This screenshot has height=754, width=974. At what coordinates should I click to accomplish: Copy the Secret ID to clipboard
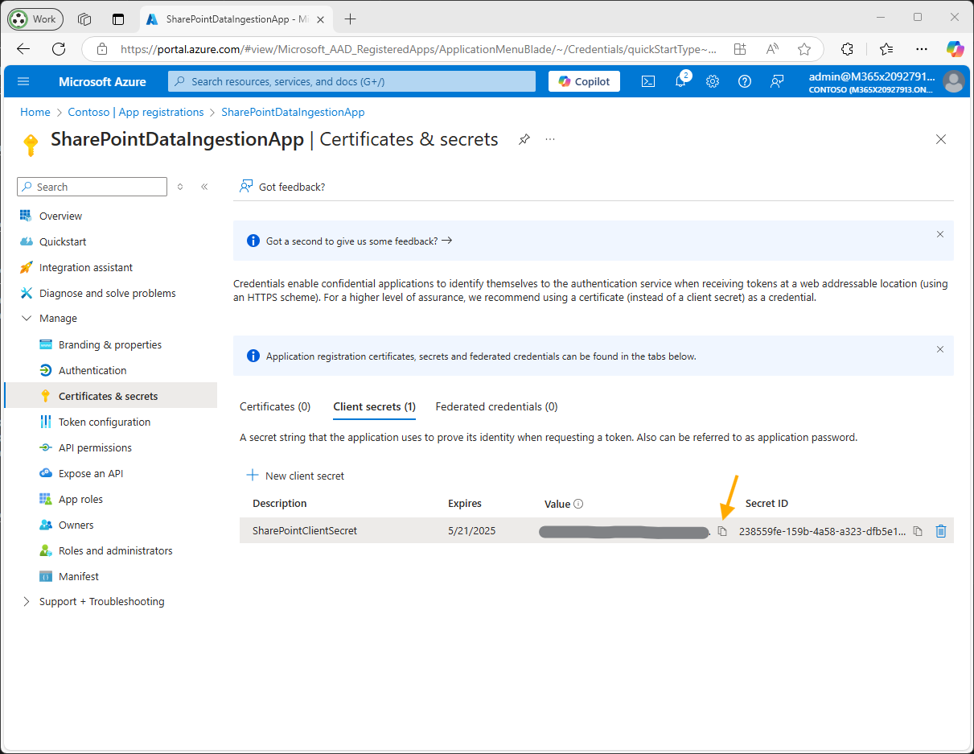pos(918,531)
